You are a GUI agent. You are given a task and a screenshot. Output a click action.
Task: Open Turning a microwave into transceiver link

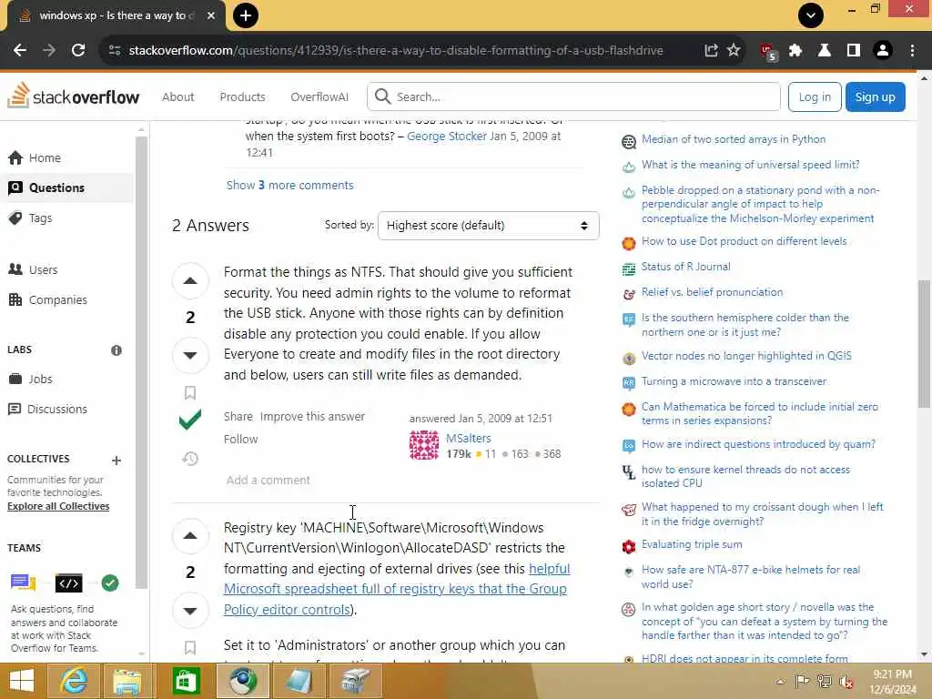[734, 381]
